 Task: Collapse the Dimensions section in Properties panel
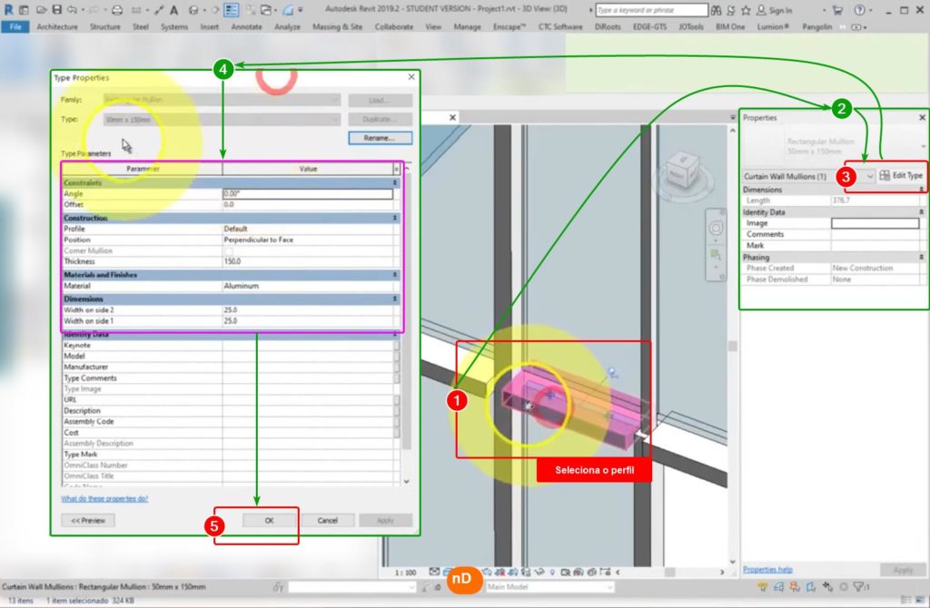tap(922, 190)
